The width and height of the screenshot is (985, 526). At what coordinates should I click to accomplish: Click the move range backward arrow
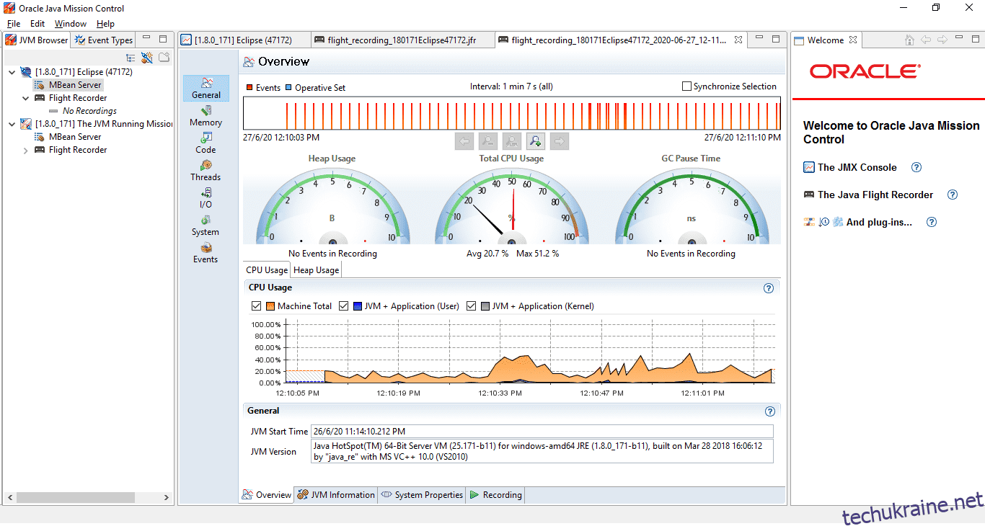pyautogui.click(x=464, y=141)
